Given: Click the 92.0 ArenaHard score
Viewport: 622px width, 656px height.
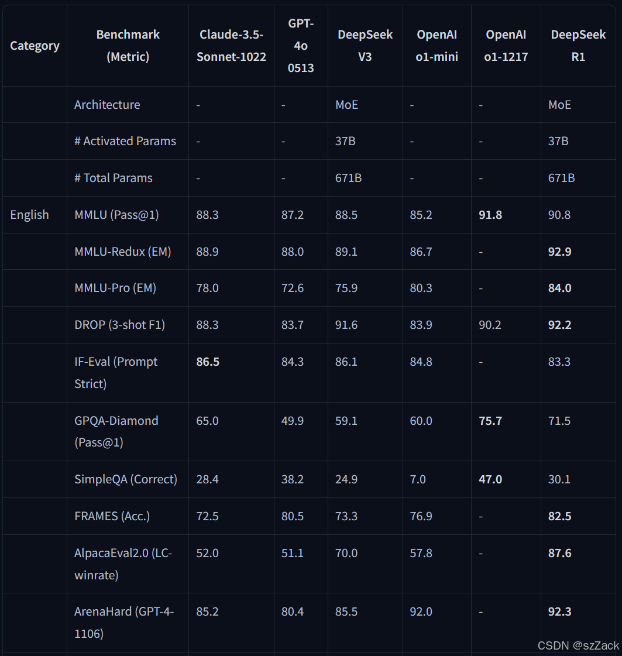Looking at the screenshot, I should click(421, 612).
